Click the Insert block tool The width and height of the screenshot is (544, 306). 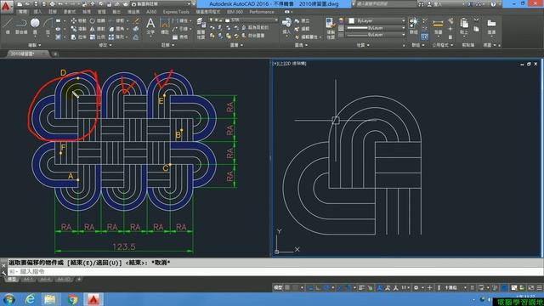point(286,26)
